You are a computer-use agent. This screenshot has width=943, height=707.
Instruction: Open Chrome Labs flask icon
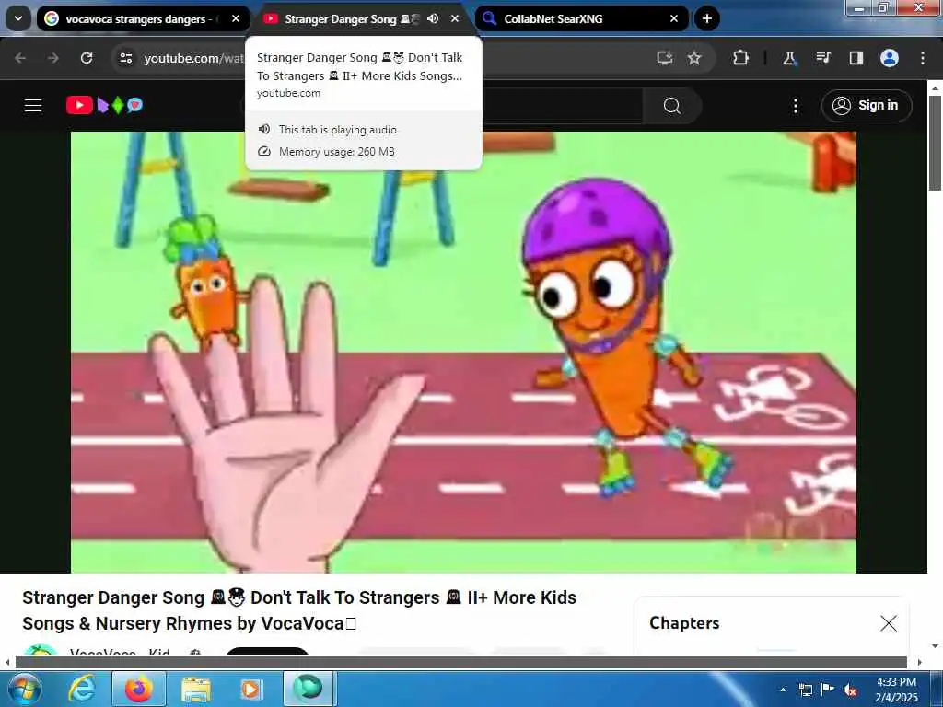pyautogui.click(x=789, y=58)
